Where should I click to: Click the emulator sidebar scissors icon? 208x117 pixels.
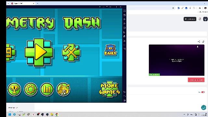tap(124, 41)
